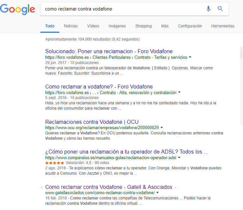This screenshot has height=210, width=243.
Task: Click the gatellasociados.com URL text
Action: coord(100,193)
